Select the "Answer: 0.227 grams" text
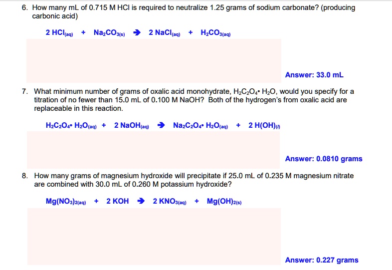 [322, 260]
